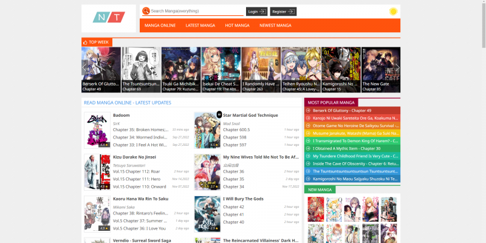Viewport: 486px width, 243px height.
Task: Click the Register button
Action: (283, 12)
